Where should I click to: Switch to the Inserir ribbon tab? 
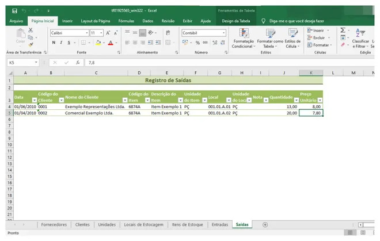pos(67,21)
